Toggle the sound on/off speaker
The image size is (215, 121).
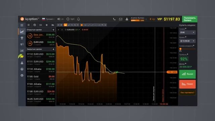click(59, 19)
